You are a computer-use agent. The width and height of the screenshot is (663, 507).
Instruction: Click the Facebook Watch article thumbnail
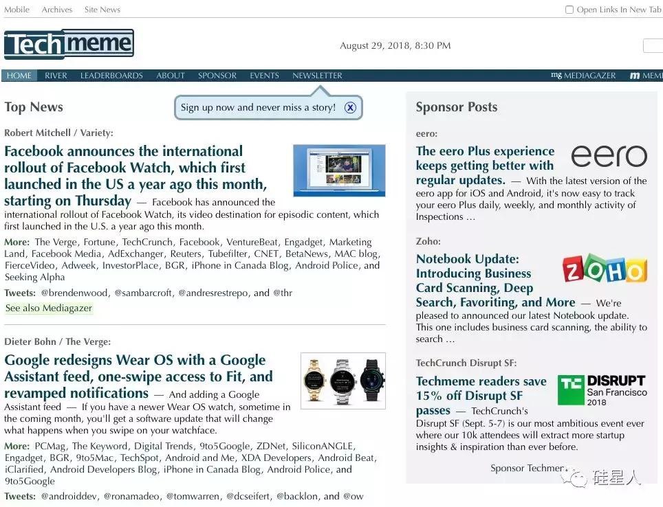(x=339, y=170)
